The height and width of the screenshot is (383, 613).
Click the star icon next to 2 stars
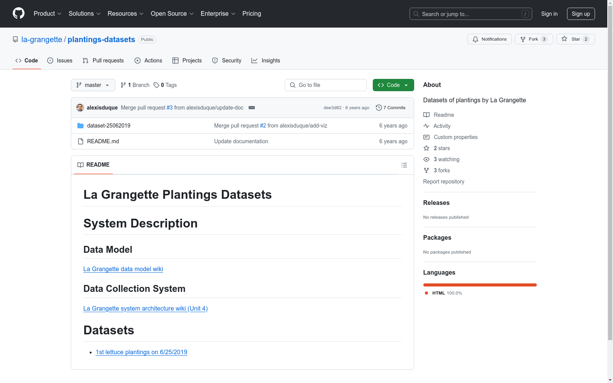click(x=426, y=148)
